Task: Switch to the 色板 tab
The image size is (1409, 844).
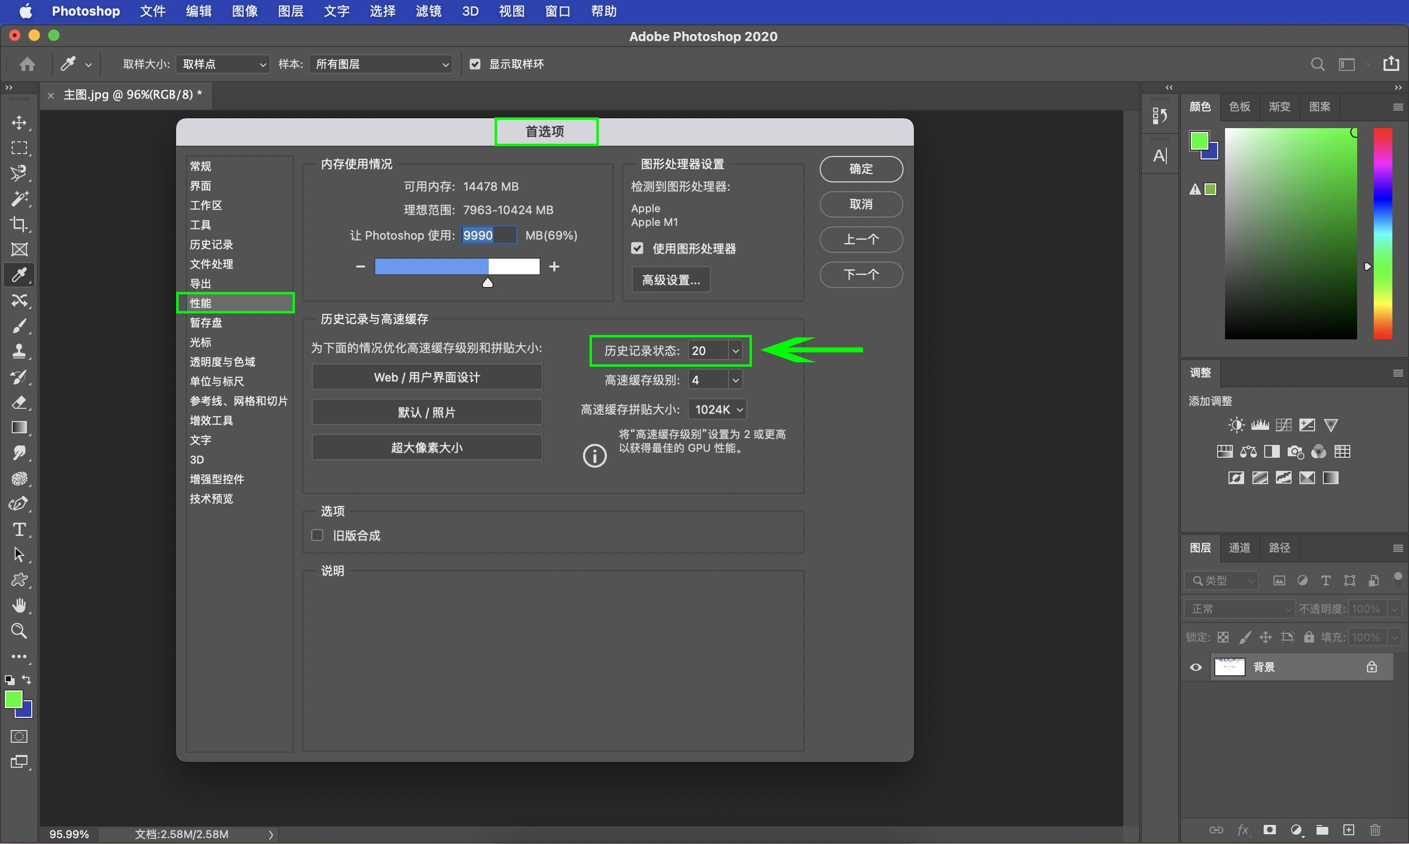Action: pyautogui.click(x=1240, y=107)
